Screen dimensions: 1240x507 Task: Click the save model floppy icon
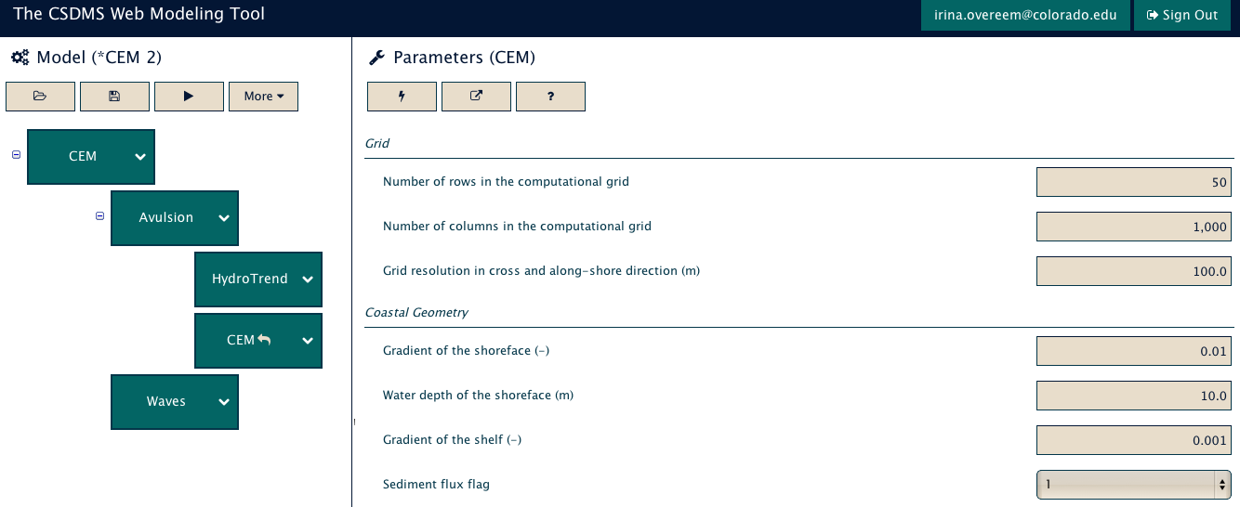click(x=114, y=97)
